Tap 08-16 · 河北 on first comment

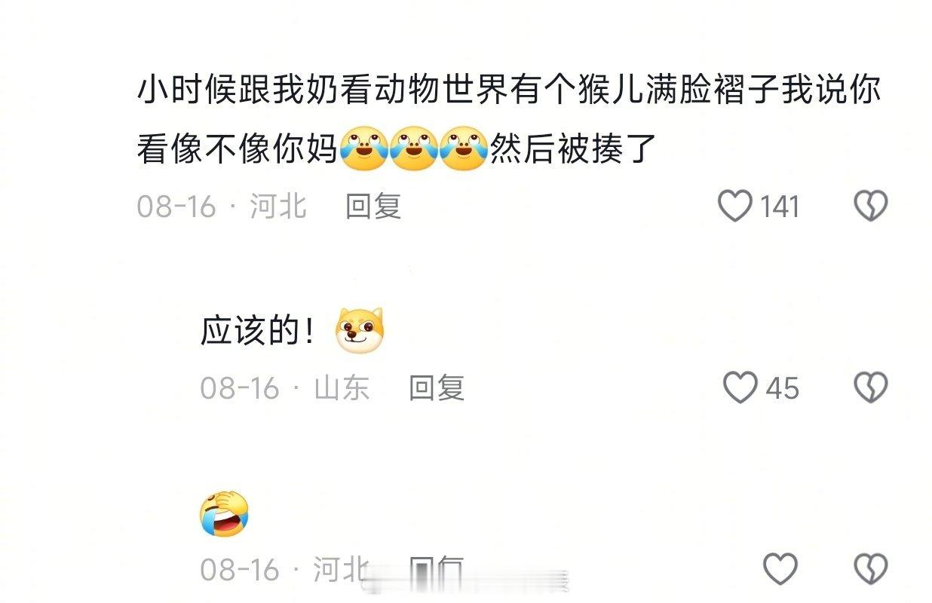pyautogui.click(x=222, y=206)
